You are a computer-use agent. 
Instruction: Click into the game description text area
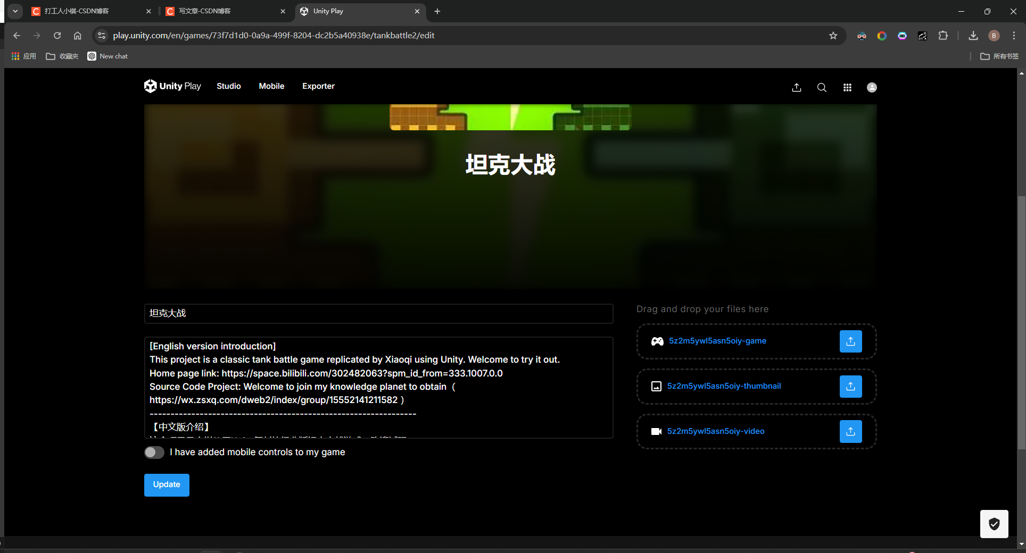point(378,387)
